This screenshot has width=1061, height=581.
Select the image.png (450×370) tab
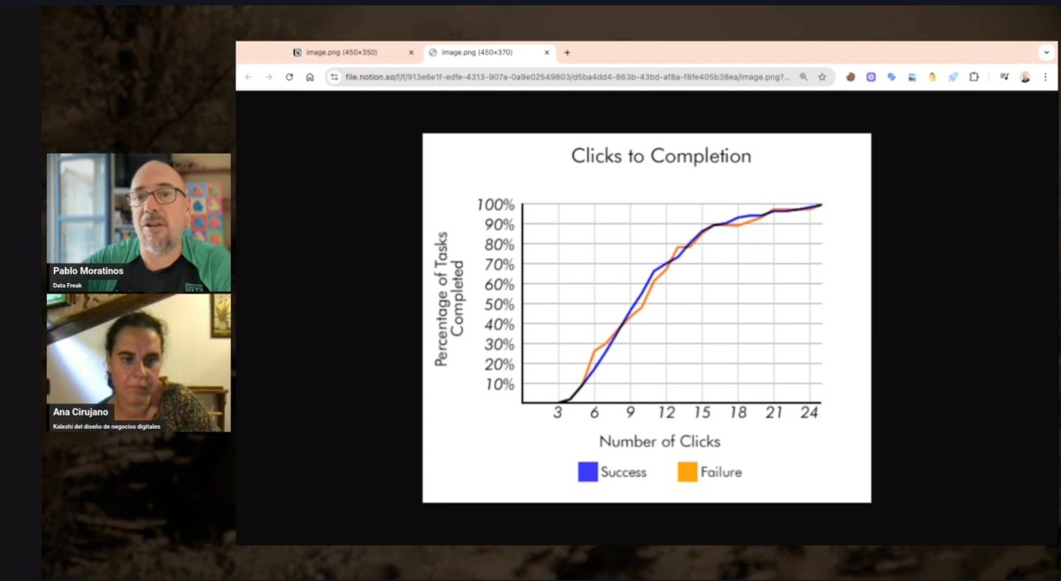(482, 52)
